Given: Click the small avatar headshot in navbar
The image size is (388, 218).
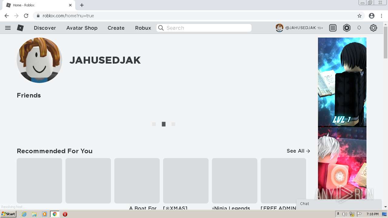Looking at the screenshot, I should 279,28.
